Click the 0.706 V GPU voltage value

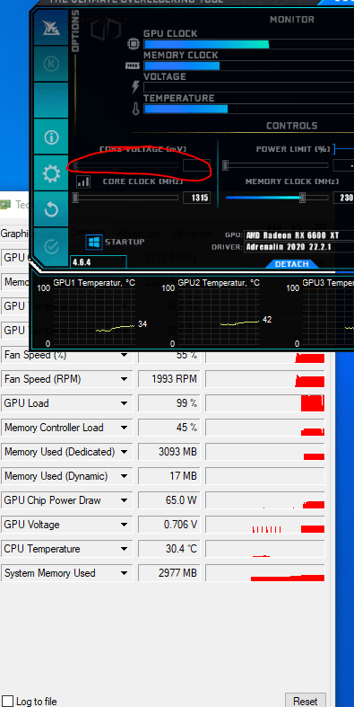(x=169, y=526)
